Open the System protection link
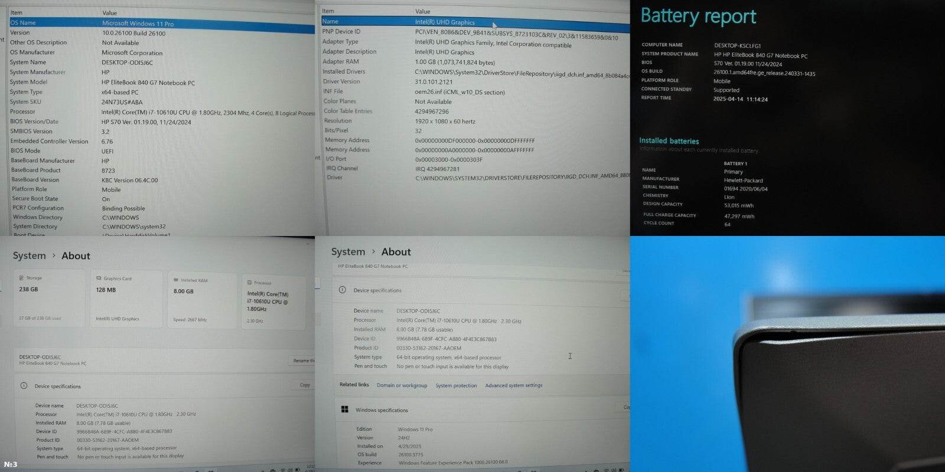 tap(456, 385)
